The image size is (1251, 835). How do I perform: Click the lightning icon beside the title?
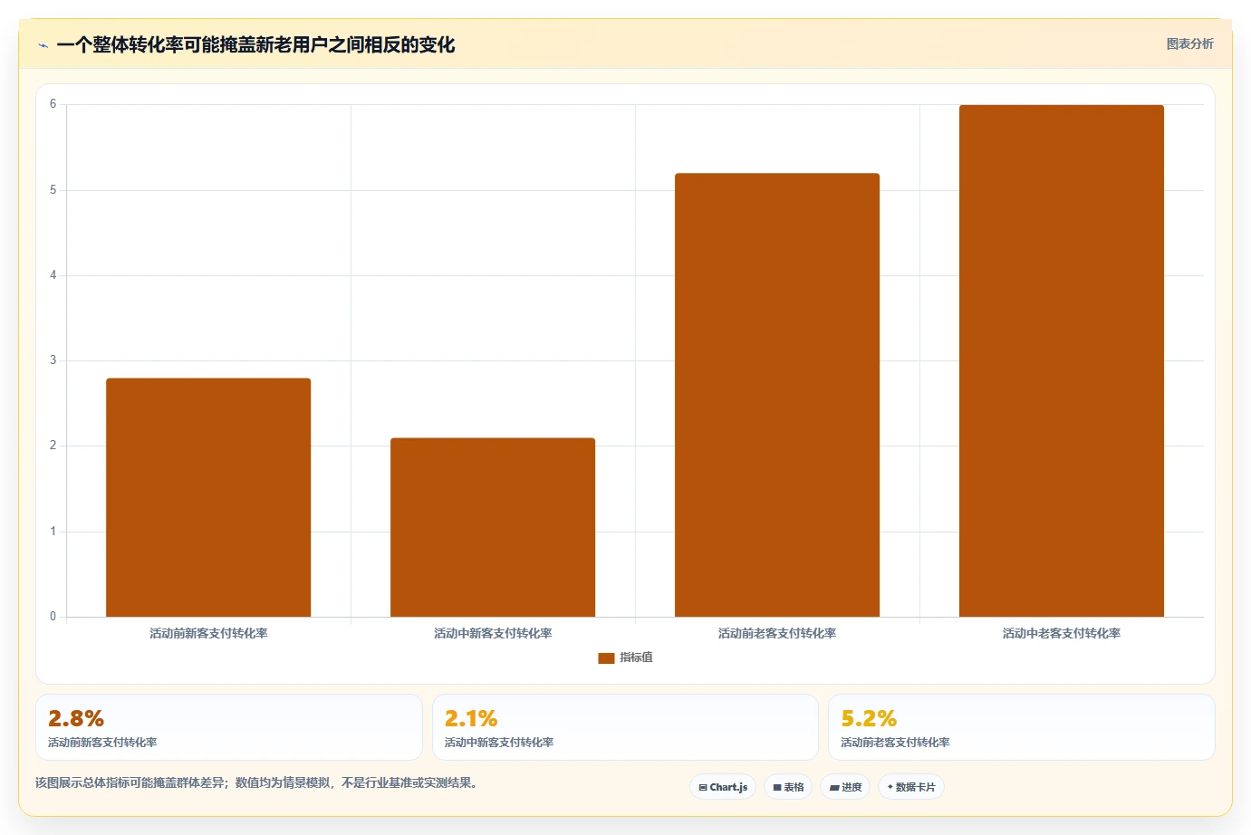[x=43, y=45]
